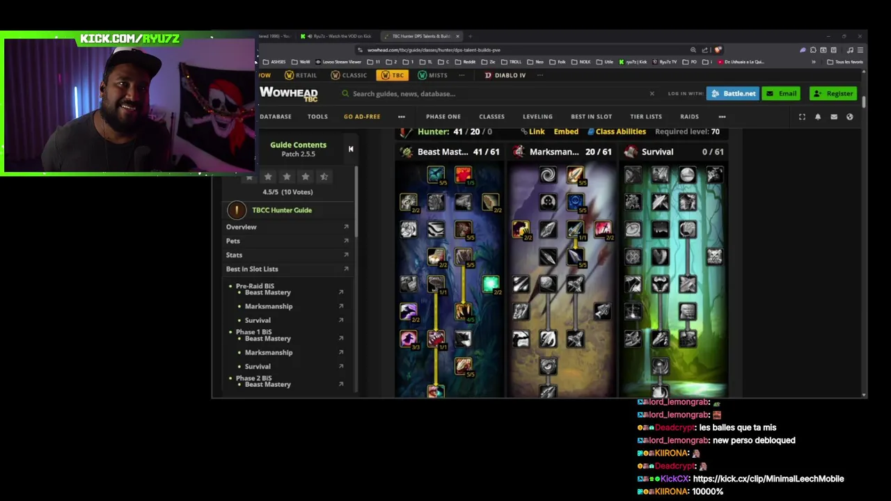Collapse the Guide Contents sidebar
The width and height of the screenshot is (891, 501).
[351, 149]
